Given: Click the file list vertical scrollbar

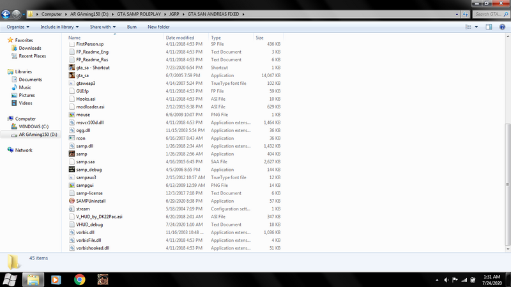Looking at the screenshot, I should [x=507, y=184].
